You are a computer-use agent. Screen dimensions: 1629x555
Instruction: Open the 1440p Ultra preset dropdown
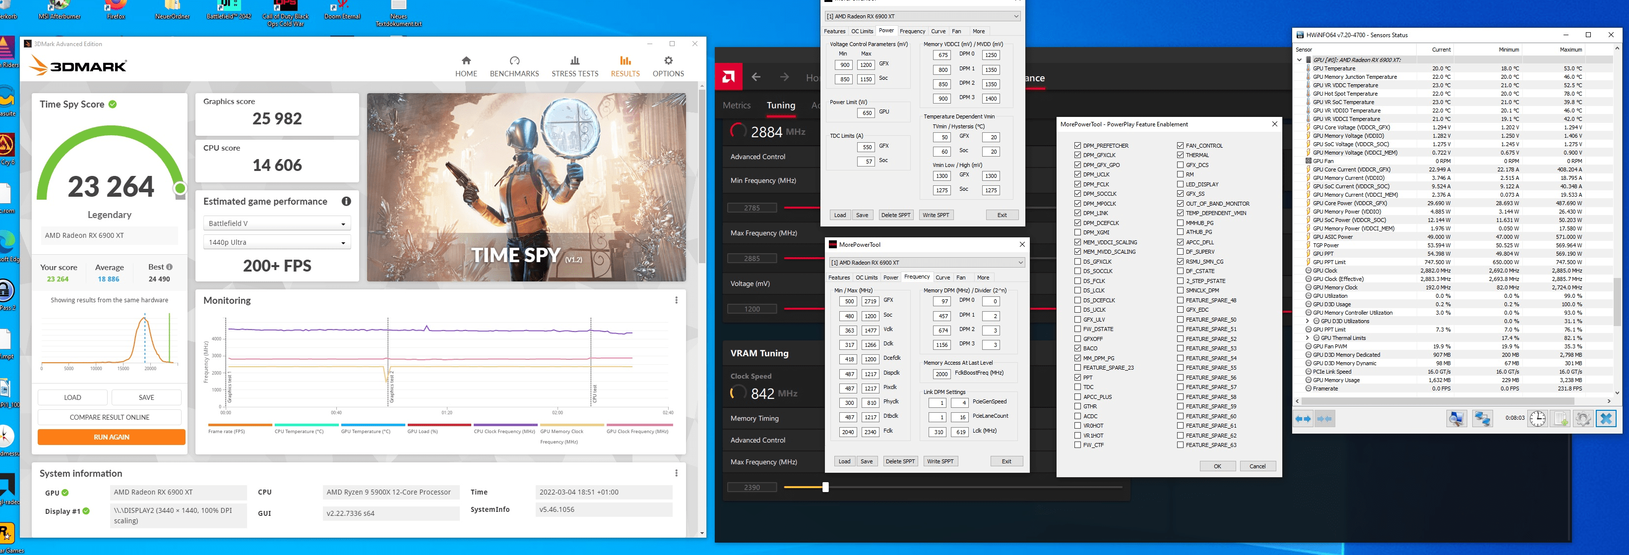coord(276,242)
